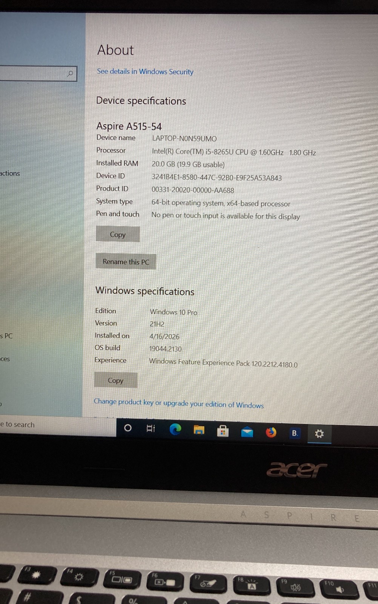Select device name LAPTOP-N0N59UMO text
Screen dimensions: 378x604
[x=184, y=139]
